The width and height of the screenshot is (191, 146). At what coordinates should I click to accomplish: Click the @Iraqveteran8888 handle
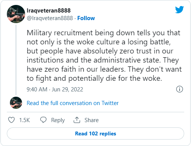[x=50, y=18]
